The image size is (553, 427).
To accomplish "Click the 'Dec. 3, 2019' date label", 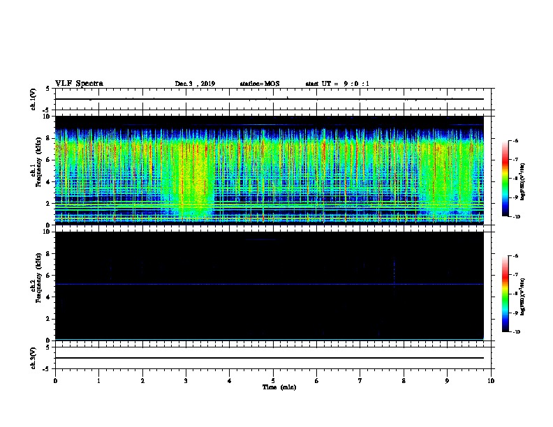I will (x=195, y=84).
